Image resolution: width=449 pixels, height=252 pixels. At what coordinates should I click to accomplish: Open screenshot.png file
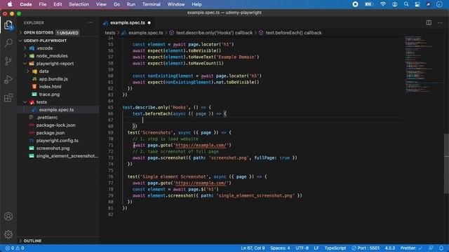(x=53, y=148)
